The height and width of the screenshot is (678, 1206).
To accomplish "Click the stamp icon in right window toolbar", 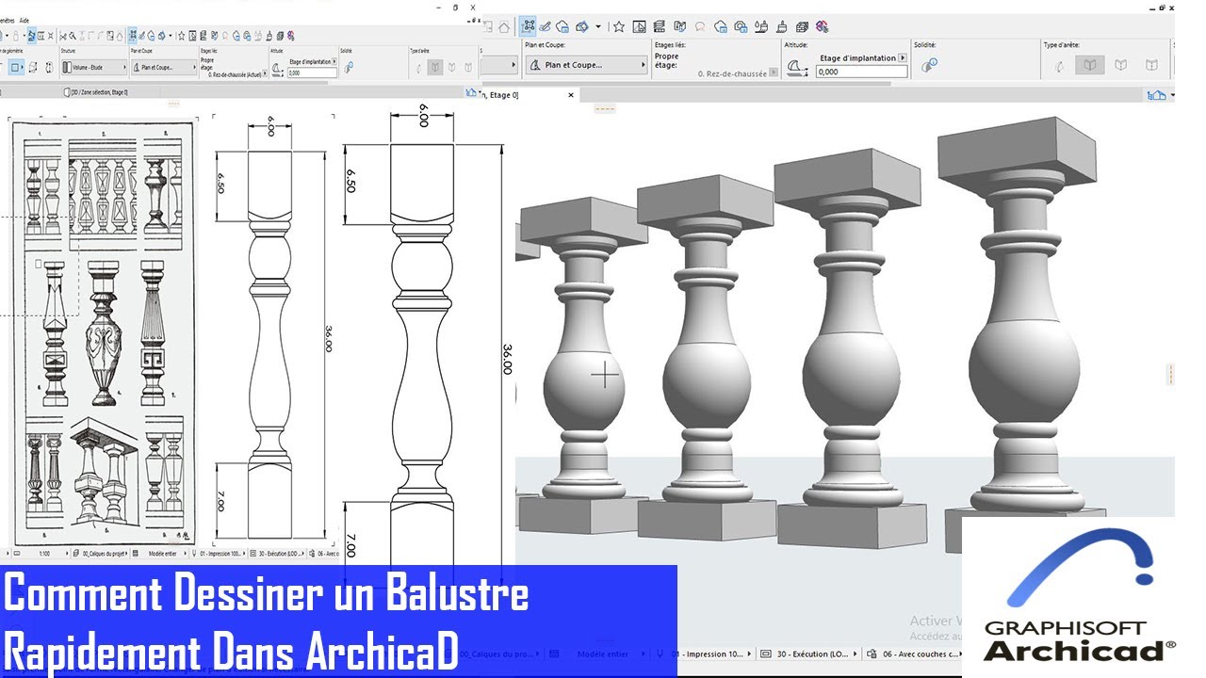I will (781, 26).
